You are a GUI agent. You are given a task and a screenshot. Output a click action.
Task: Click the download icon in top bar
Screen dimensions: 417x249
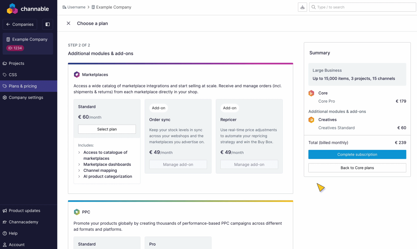pyautogui.click(x=302, y=7)
